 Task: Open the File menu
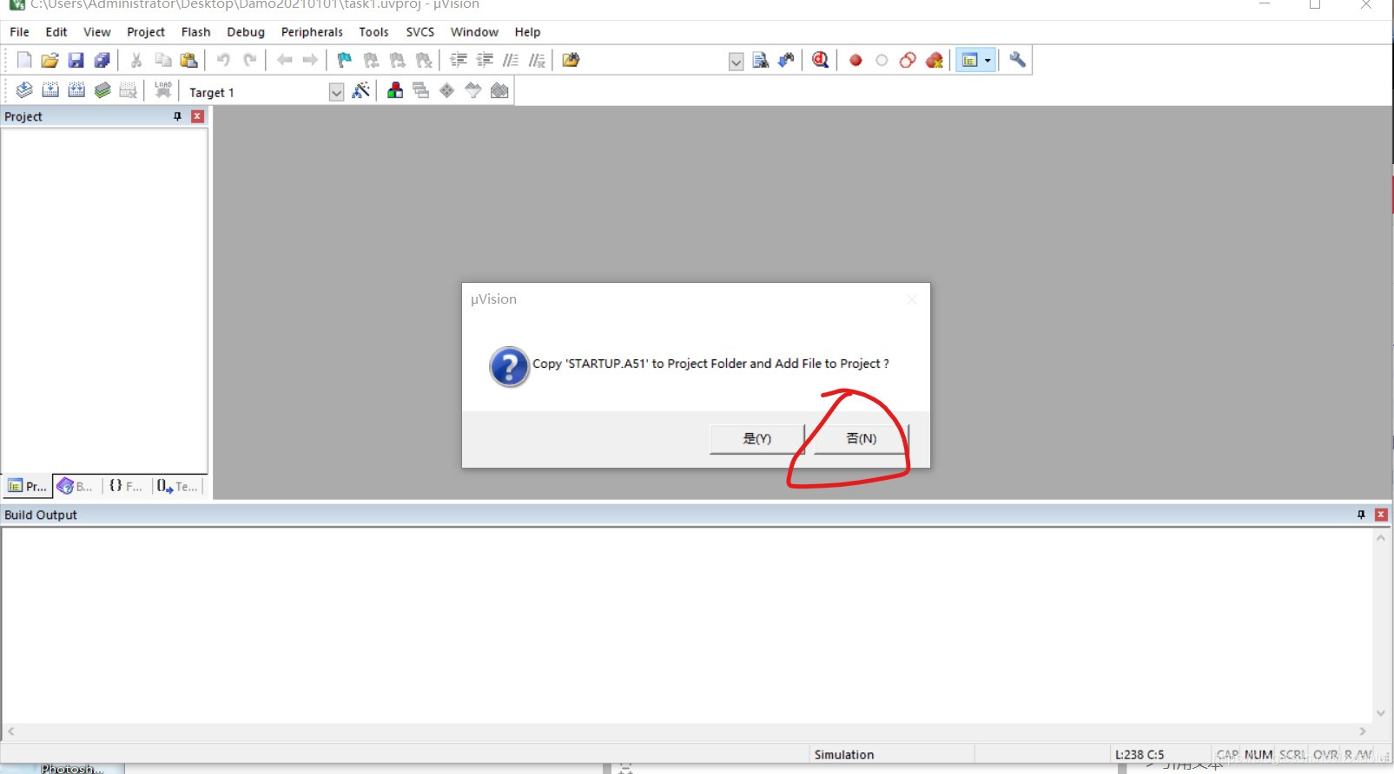tap(19, 32)
